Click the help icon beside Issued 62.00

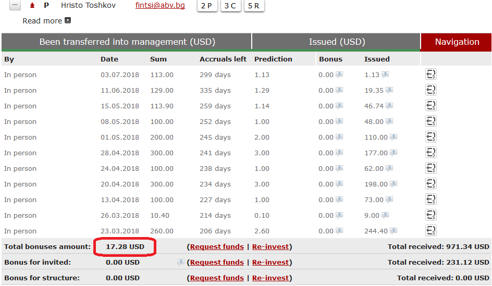[x=389, y=168]
